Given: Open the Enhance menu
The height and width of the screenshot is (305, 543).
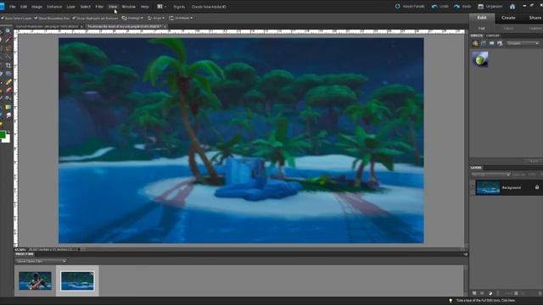Looking at the screenshot, I should (x=54, y=7).
